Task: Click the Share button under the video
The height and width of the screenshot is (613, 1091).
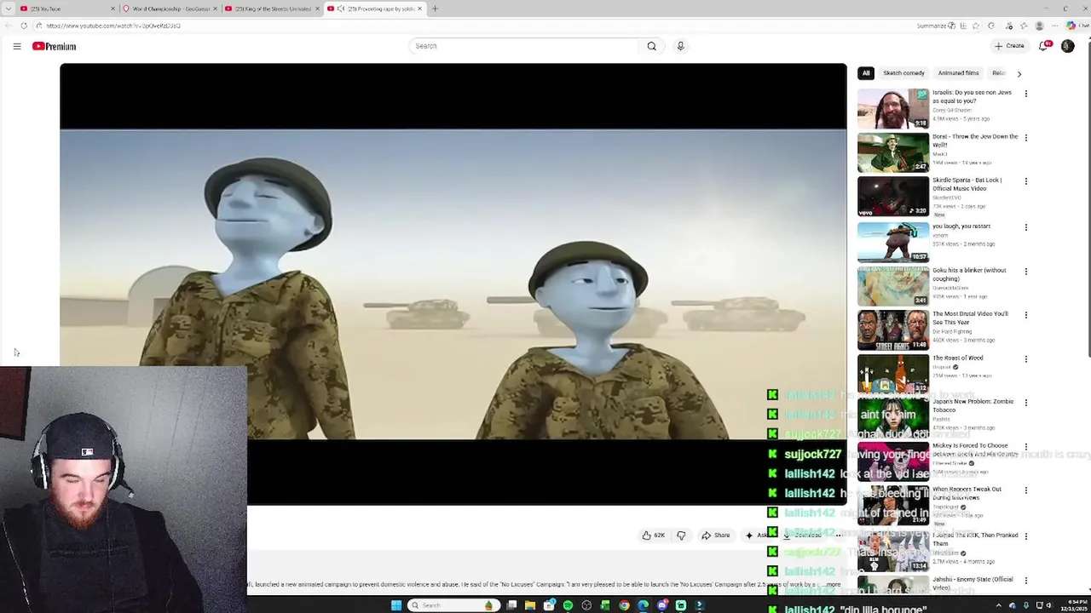Action: (716, 536)
